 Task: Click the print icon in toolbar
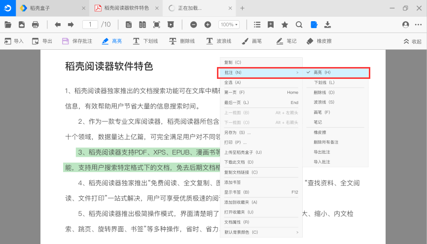tap(36, 25)
